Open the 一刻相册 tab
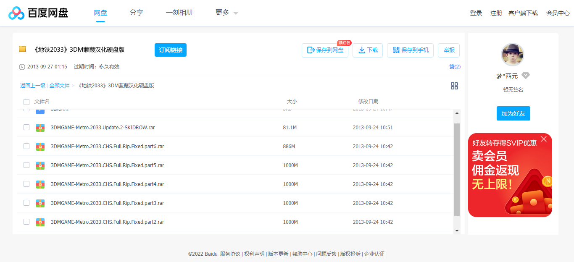 pos(179,13)
